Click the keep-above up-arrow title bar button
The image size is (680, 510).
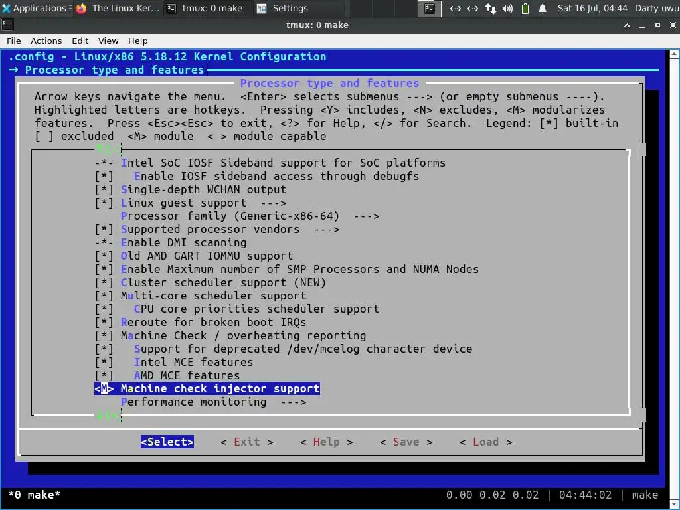[x=627, y=25]
